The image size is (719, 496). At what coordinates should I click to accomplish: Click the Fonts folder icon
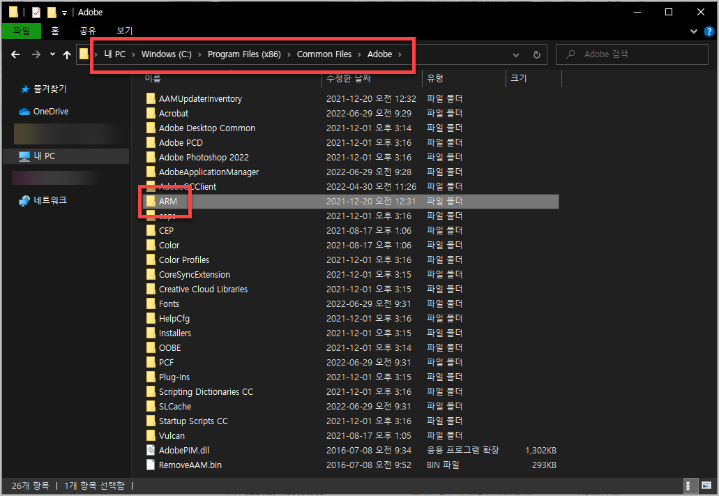(151, 303)
